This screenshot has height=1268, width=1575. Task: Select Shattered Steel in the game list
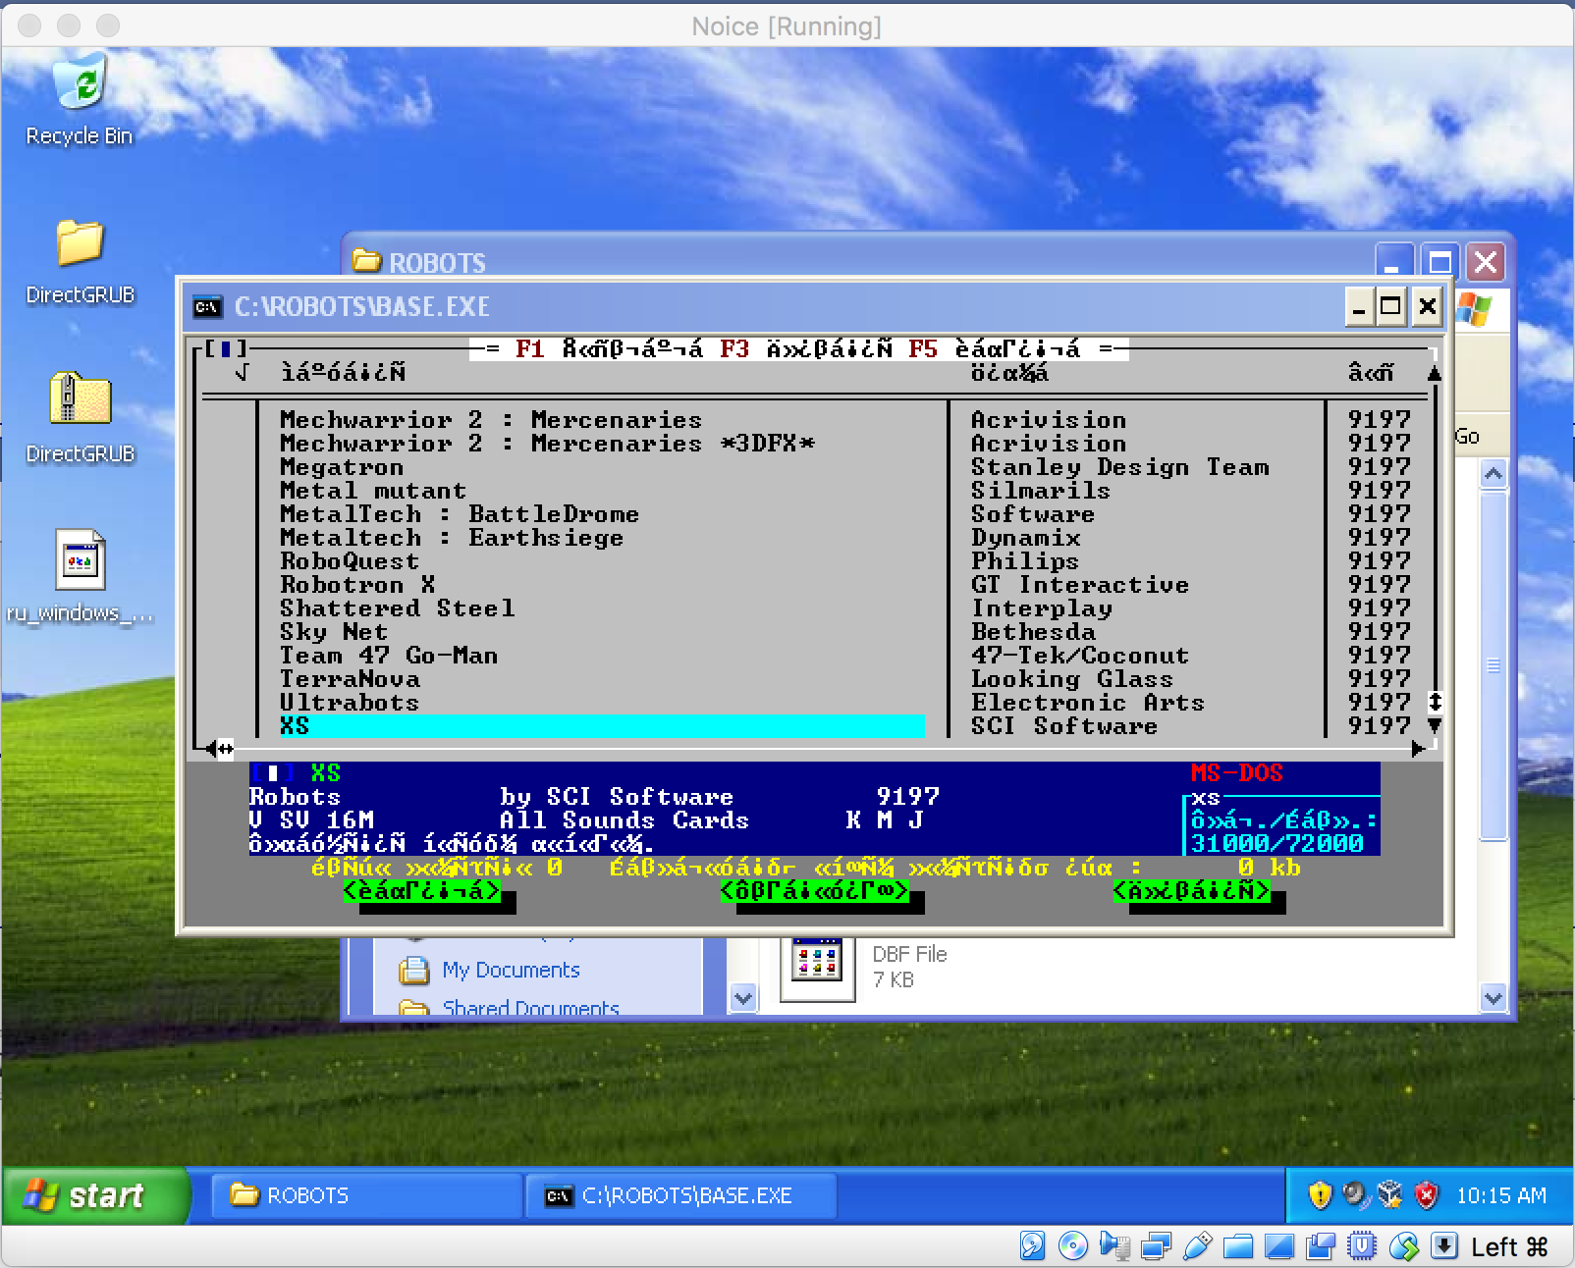[x=397, y=608]
